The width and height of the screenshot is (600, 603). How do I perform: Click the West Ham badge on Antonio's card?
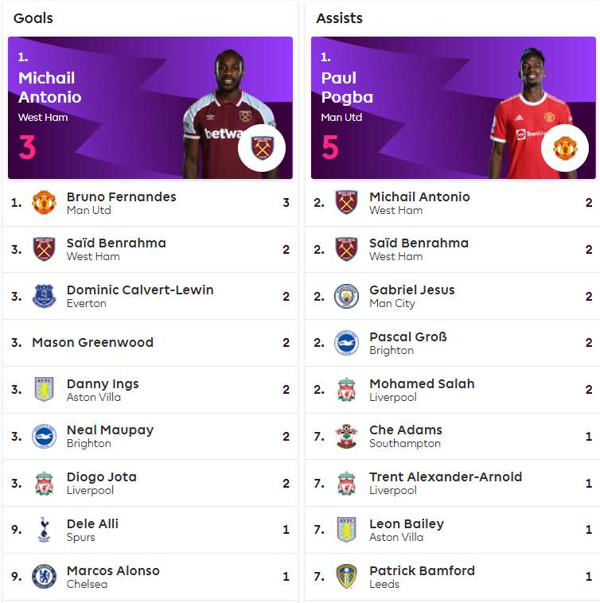click(x=262, y=148)
